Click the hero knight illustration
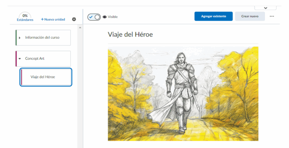The width and height of the screenshot is (289, 148). click(x=183, y=94)
